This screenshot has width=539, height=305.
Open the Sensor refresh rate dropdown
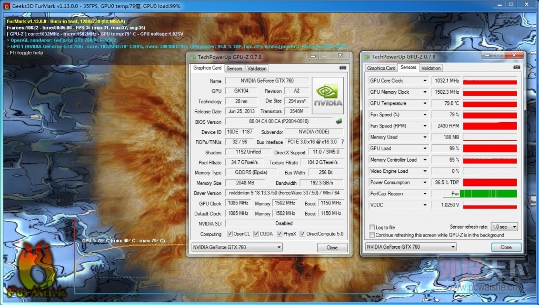(504, 227)
